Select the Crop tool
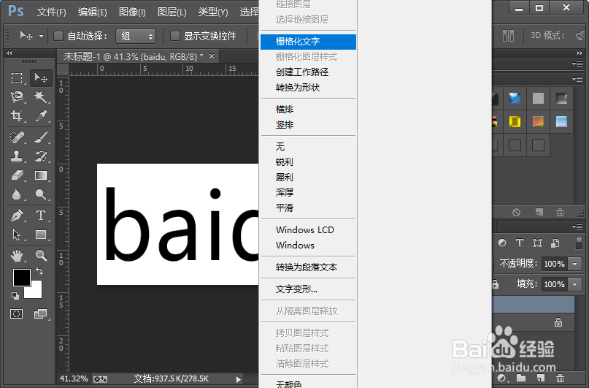Viewport: 589px width, 388px height. (x=17, y=115)
